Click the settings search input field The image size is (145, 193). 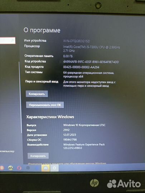8,40
